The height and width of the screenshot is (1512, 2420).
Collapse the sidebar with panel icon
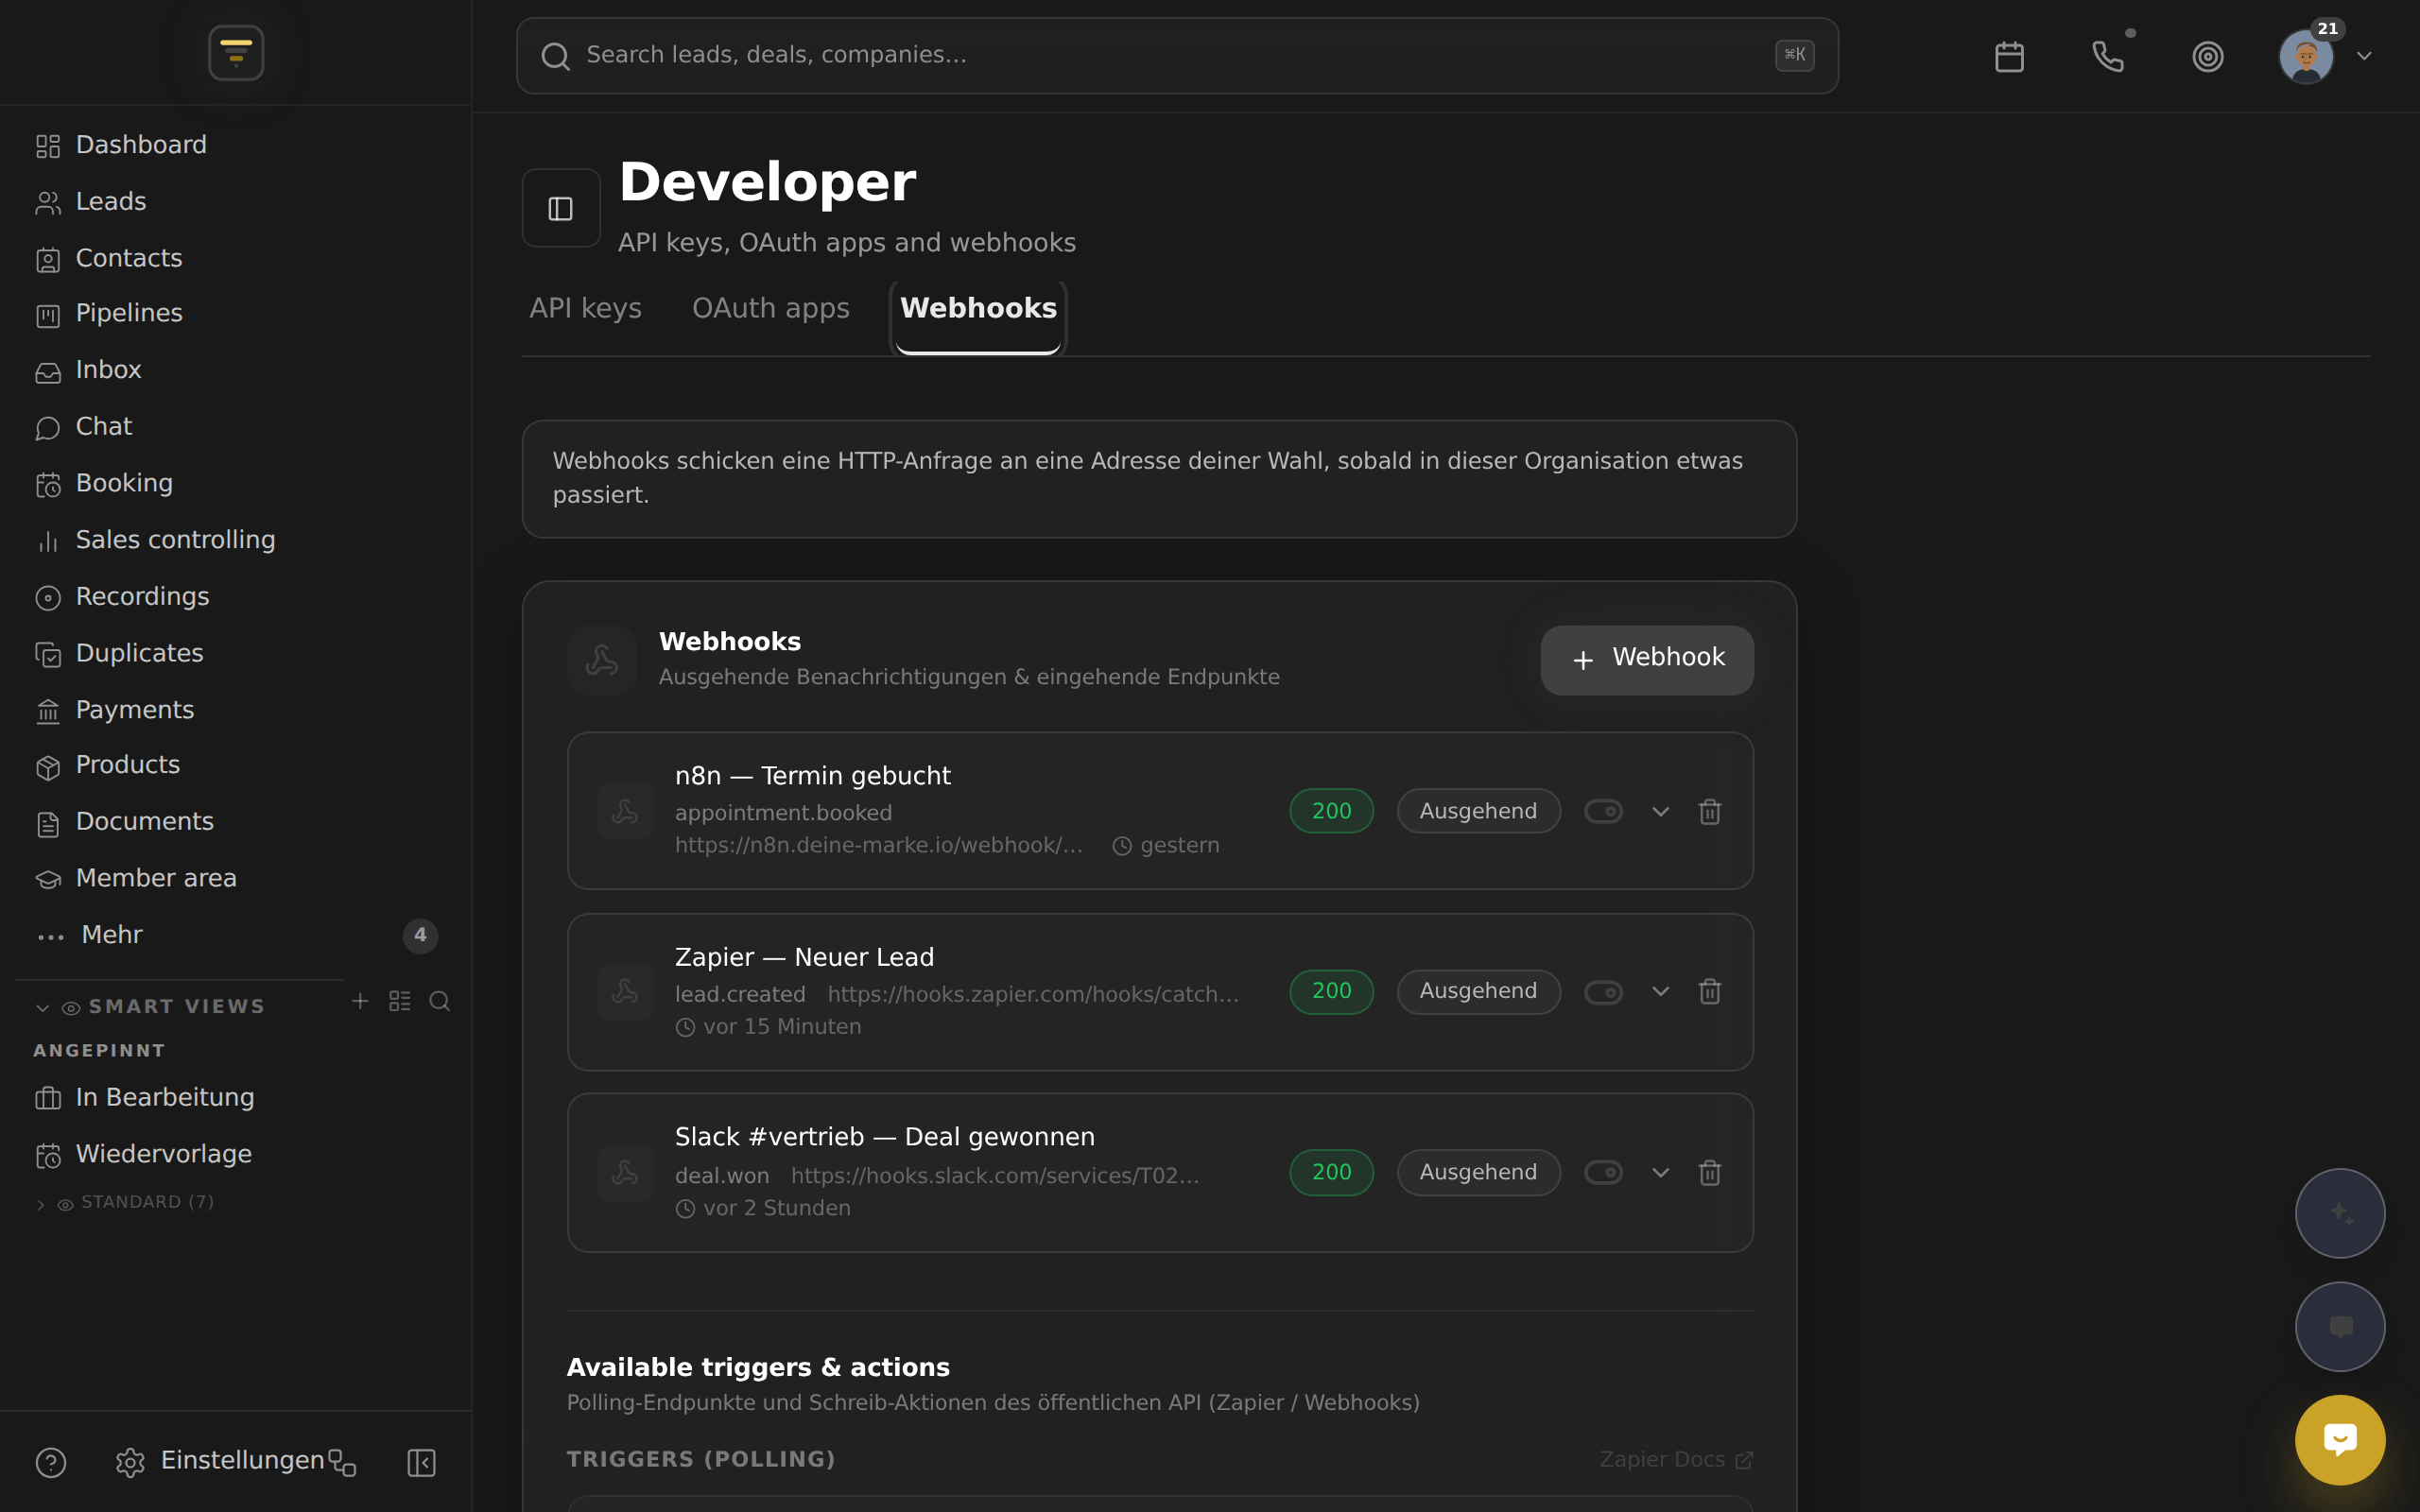(x=421, y=1463)
